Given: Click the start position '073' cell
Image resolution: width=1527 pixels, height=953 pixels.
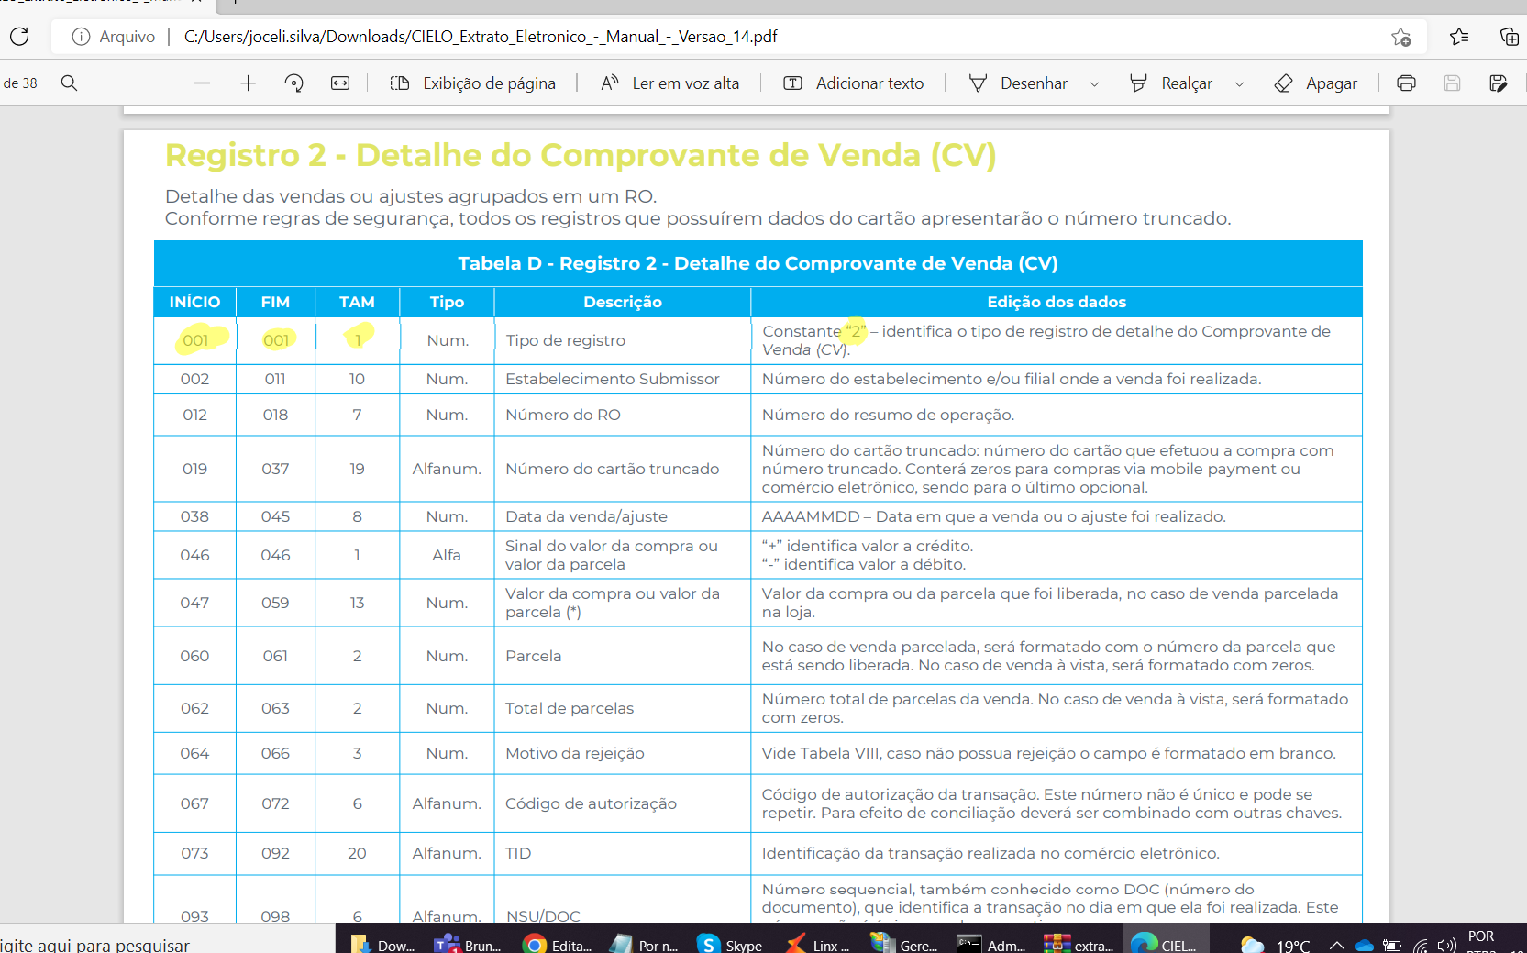Looking at the screenshot, I should 194,853.
